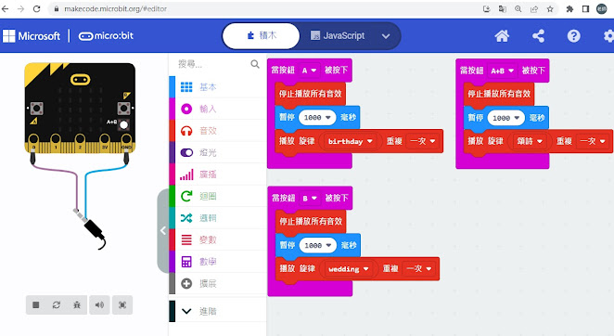This screenshot has width=614, height=336.
Task: Click the micro:bit logo
Action: [106, 36]
